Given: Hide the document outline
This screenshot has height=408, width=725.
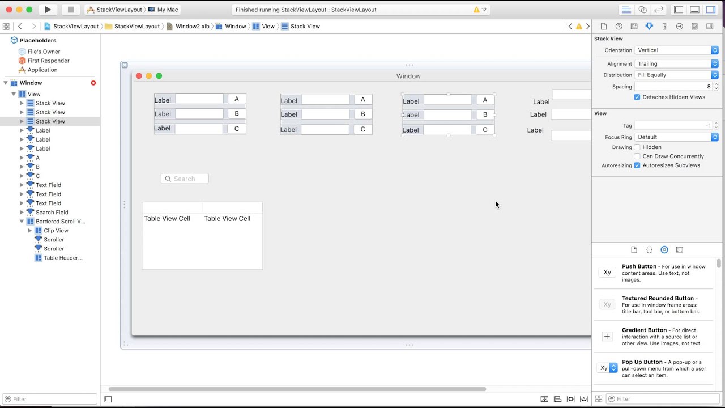Looking at the screenshot, I should tap(108, 399).
